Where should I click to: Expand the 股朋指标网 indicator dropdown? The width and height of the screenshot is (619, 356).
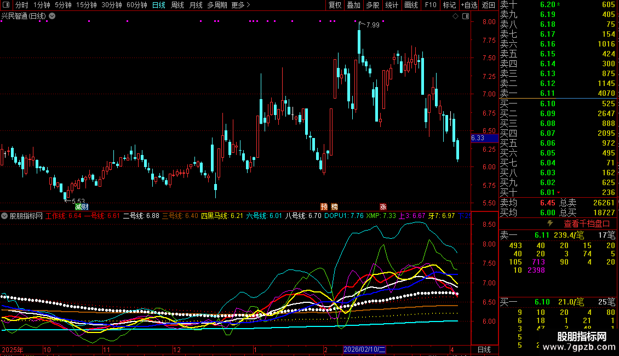(4, 216)
